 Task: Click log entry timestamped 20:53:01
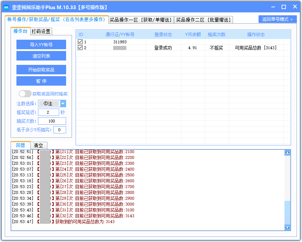[x=73, y=163]
